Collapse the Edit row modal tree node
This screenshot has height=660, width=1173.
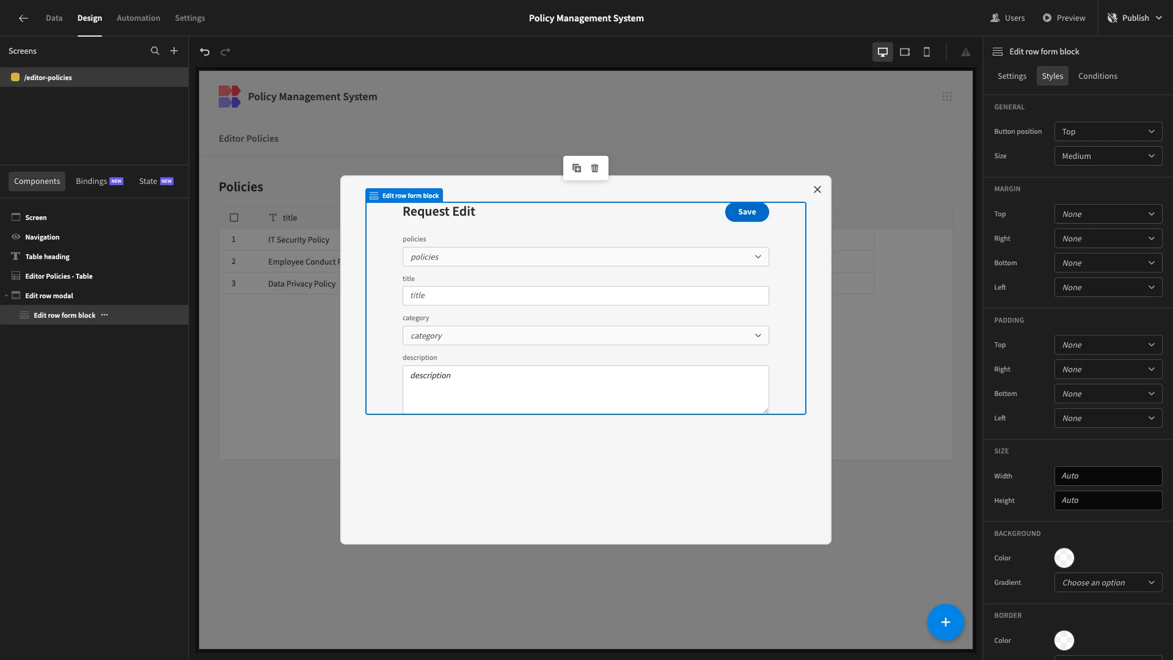point(6,296)
